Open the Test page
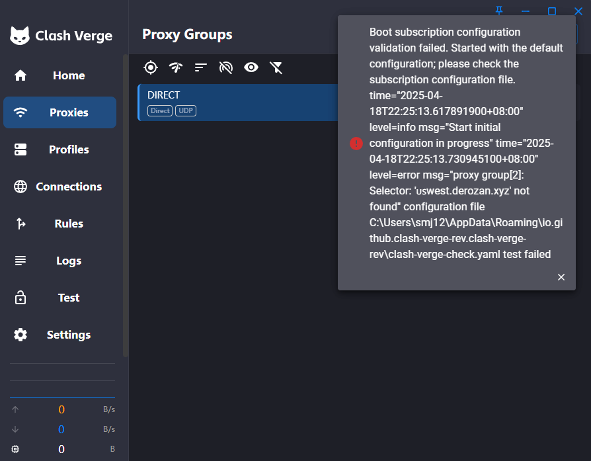Viewport: 591px width, 461px height. 60,298
